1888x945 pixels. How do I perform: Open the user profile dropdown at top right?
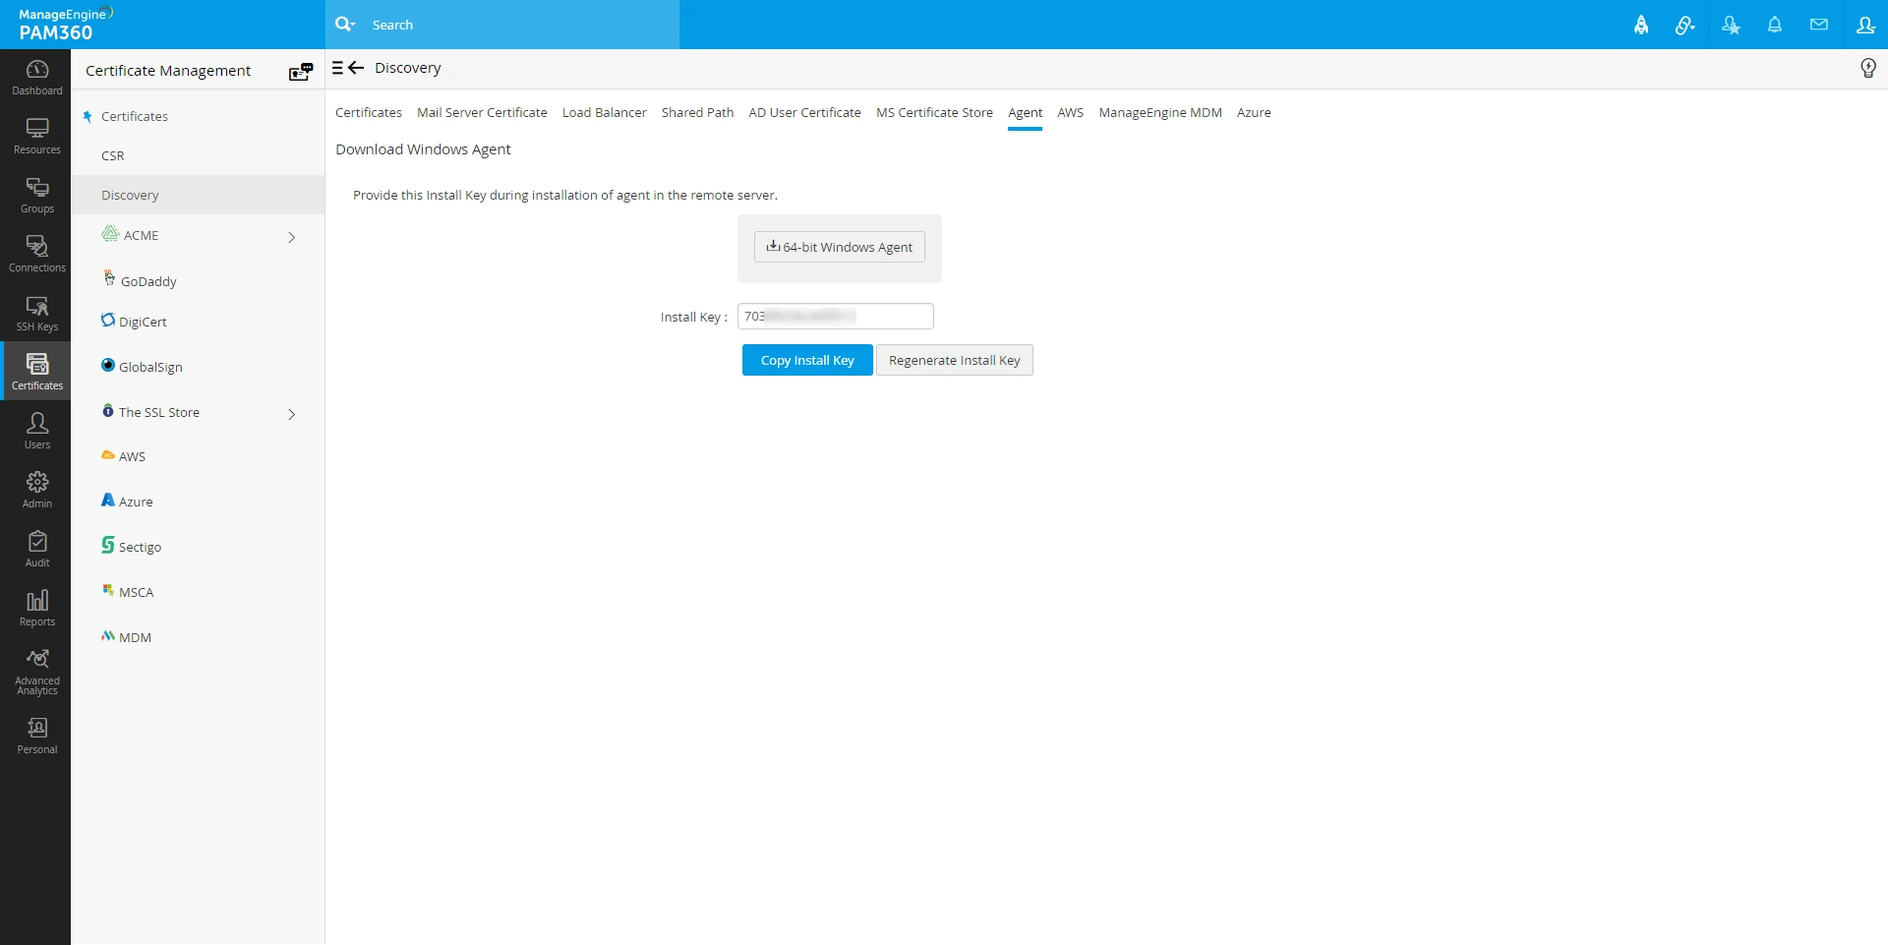[x=1865, y=25]
